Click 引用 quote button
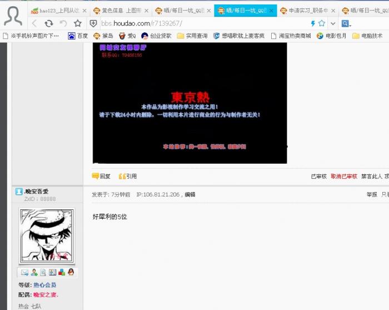 click(127, 176)
